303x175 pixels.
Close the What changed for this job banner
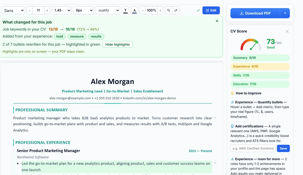pos(217,21)
